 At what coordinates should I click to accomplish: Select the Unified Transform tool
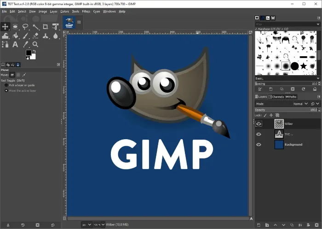pos(56,27)
